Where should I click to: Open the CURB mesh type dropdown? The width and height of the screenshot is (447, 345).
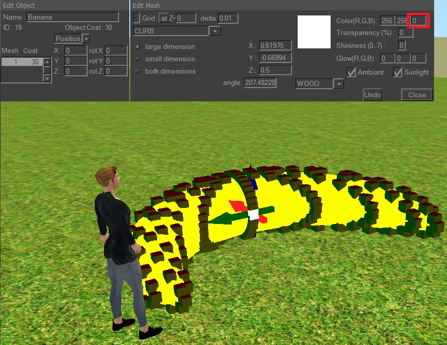click(x=215, y=31)
